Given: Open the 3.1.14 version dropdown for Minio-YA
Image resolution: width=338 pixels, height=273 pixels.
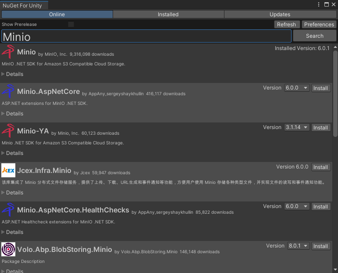Looking at the screenshot, I should (x=297, y=128).
